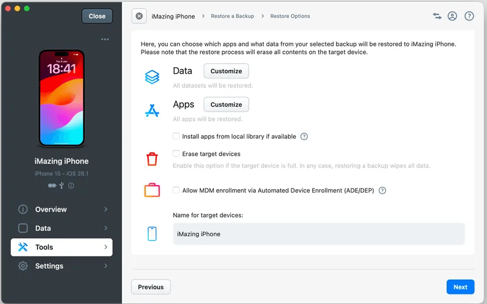Click the blue stacked layers Data icon
487x304 pixels.
pos(152,77)
